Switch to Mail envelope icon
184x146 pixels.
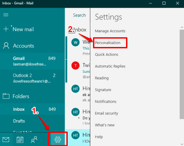coord(6,140)
